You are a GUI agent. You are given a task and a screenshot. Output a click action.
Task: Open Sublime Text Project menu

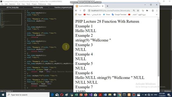pyautogui.click(x=34, y=4)
